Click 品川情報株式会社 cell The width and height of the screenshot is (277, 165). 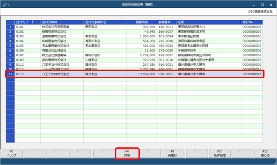click(62, 60)
